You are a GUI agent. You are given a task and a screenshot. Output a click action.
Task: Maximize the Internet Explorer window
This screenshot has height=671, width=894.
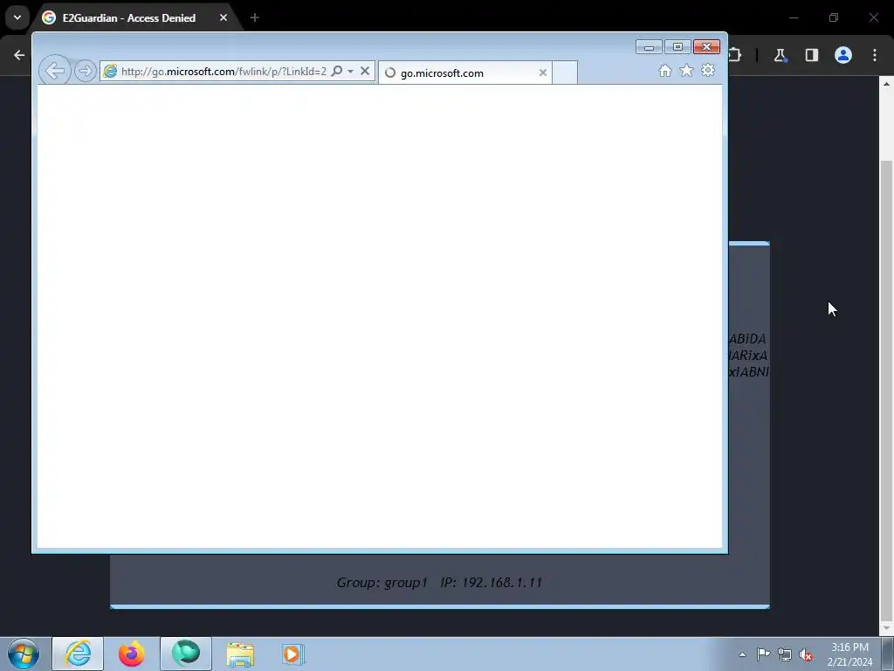point(677,47)
